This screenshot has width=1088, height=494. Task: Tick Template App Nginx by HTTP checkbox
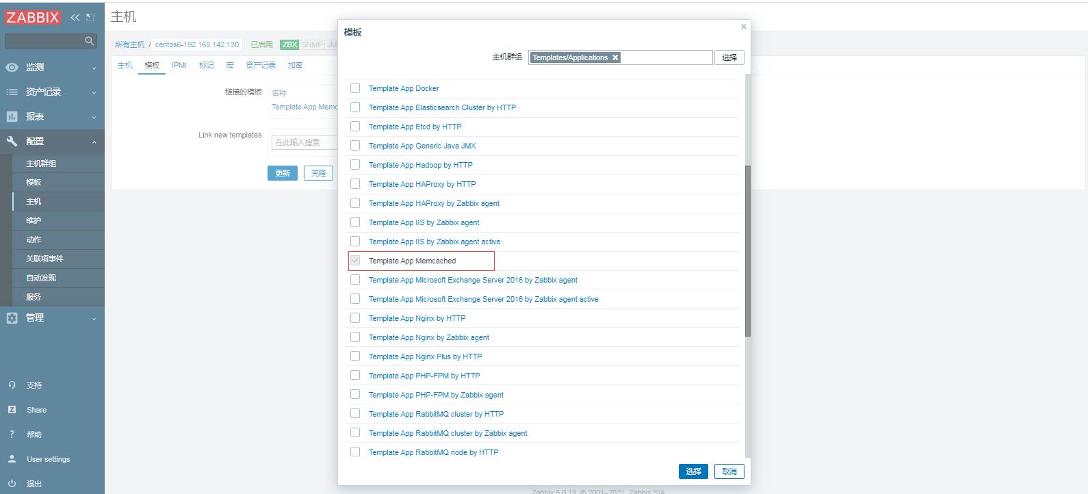tap(355, 317)
